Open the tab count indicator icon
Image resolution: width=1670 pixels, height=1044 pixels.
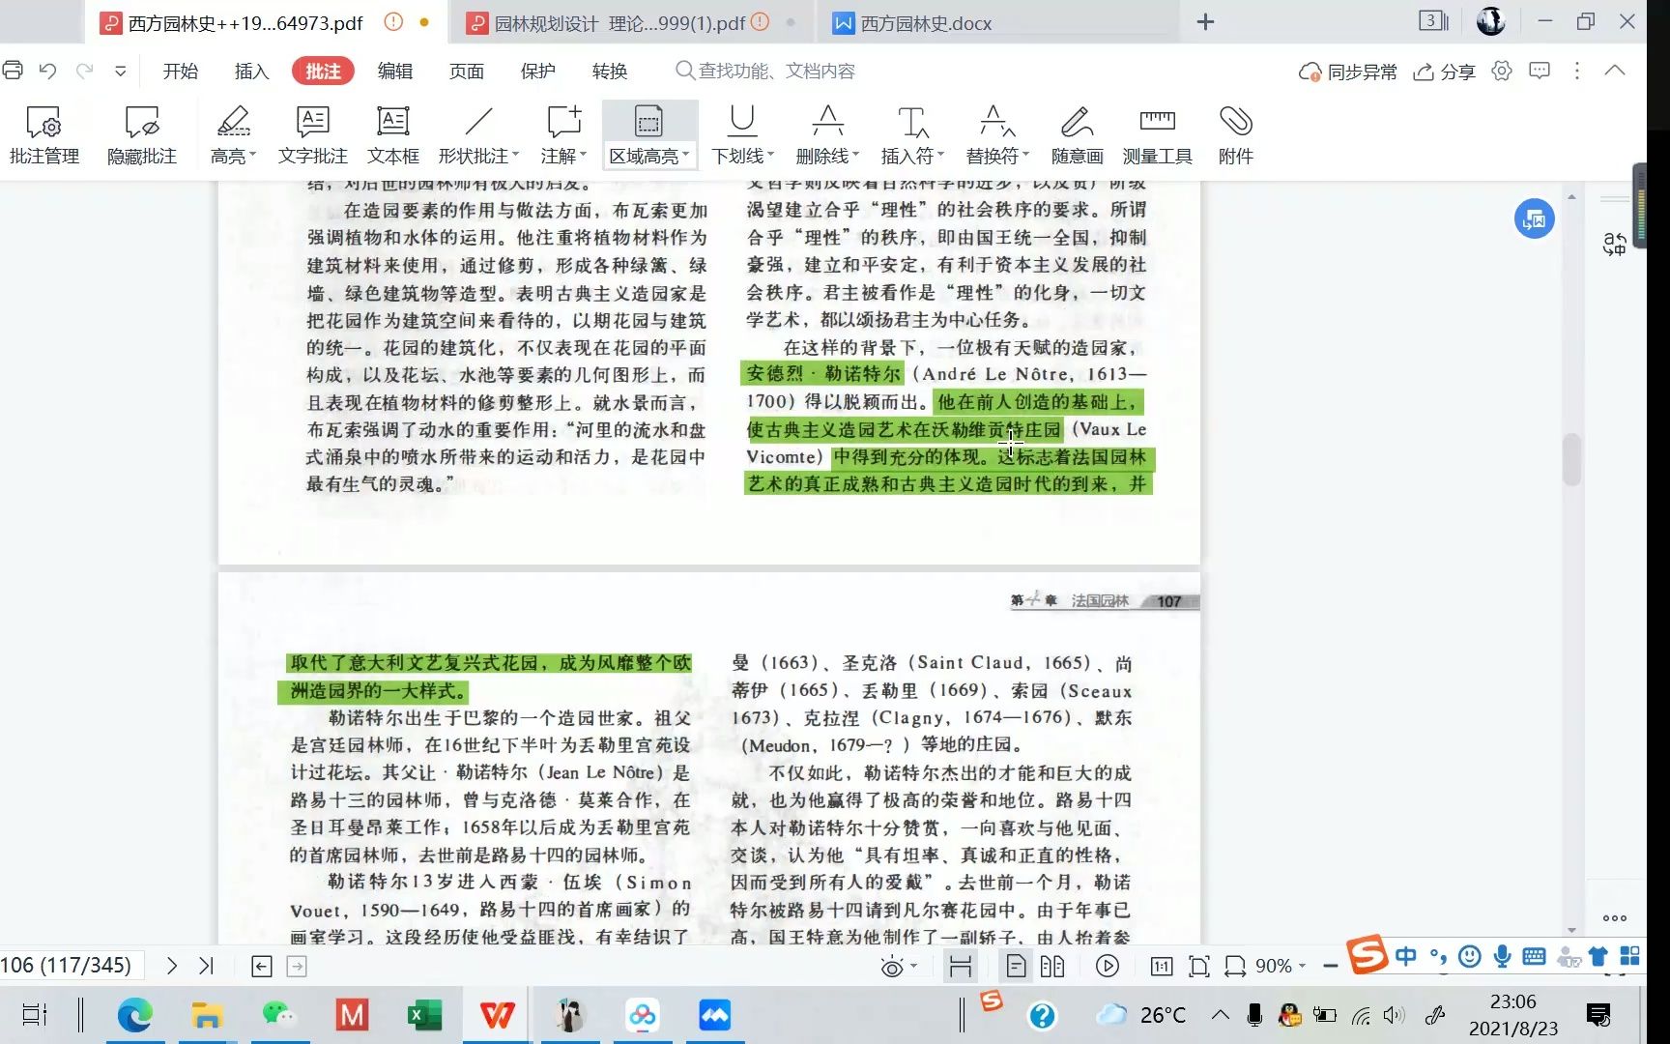point(1433,21)
